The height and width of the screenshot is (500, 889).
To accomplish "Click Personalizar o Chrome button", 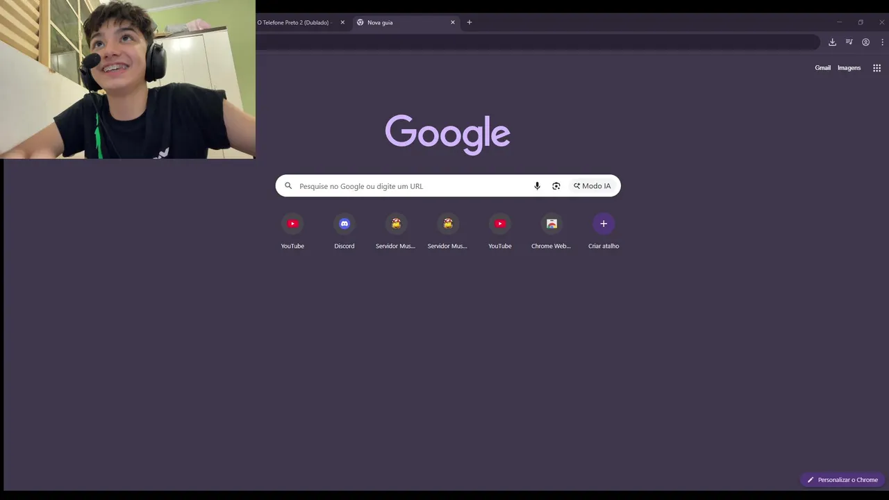I will [x=842, y=480].
